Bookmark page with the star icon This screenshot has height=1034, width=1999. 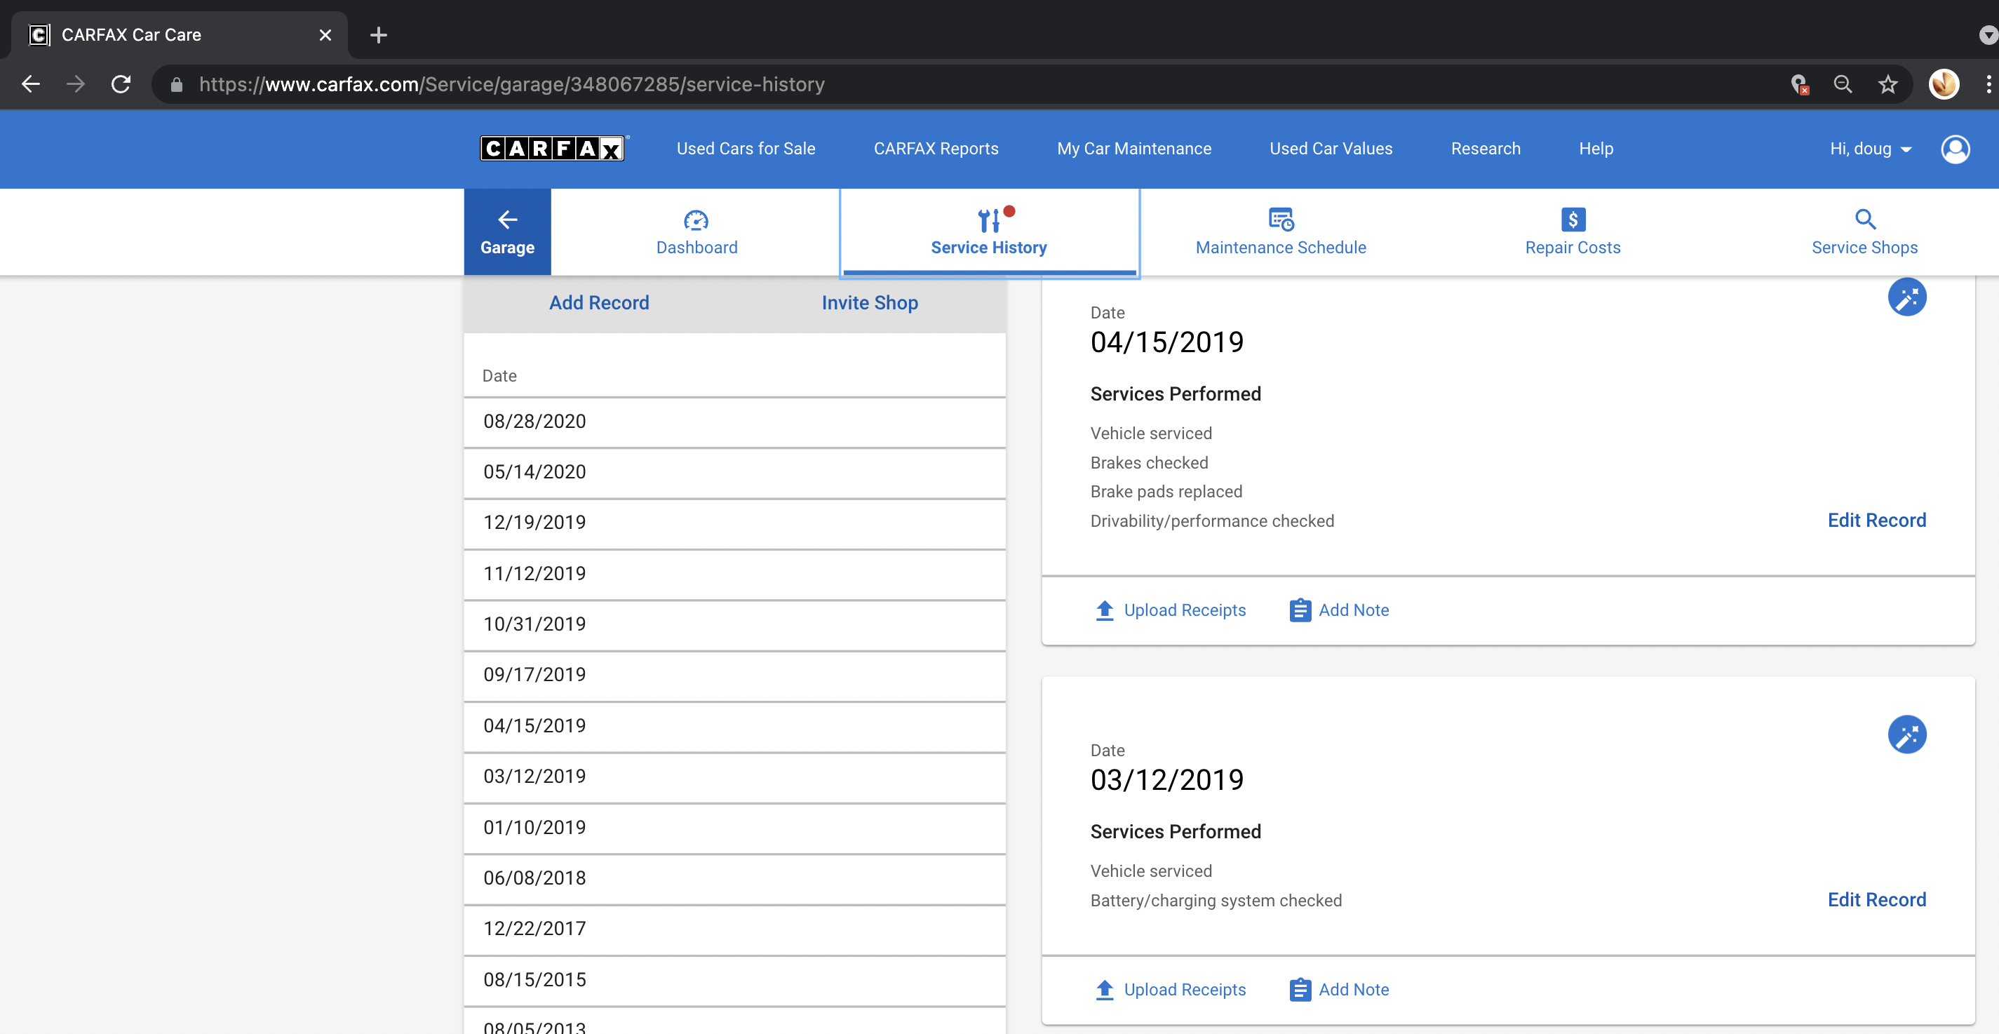point(1887,84)
